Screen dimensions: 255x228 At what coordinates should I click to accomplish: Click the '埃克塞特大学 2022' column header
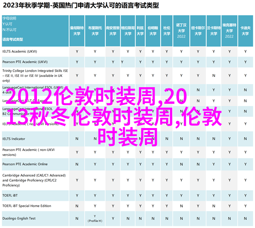tap(229, 31)
